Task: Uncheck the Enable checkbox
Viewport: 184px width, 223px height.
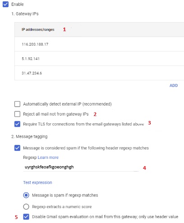Action: [5, 4]
